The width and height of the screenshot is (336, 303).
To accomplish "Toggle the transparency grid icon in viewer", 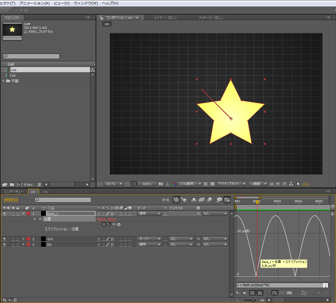I will (212, 184).
